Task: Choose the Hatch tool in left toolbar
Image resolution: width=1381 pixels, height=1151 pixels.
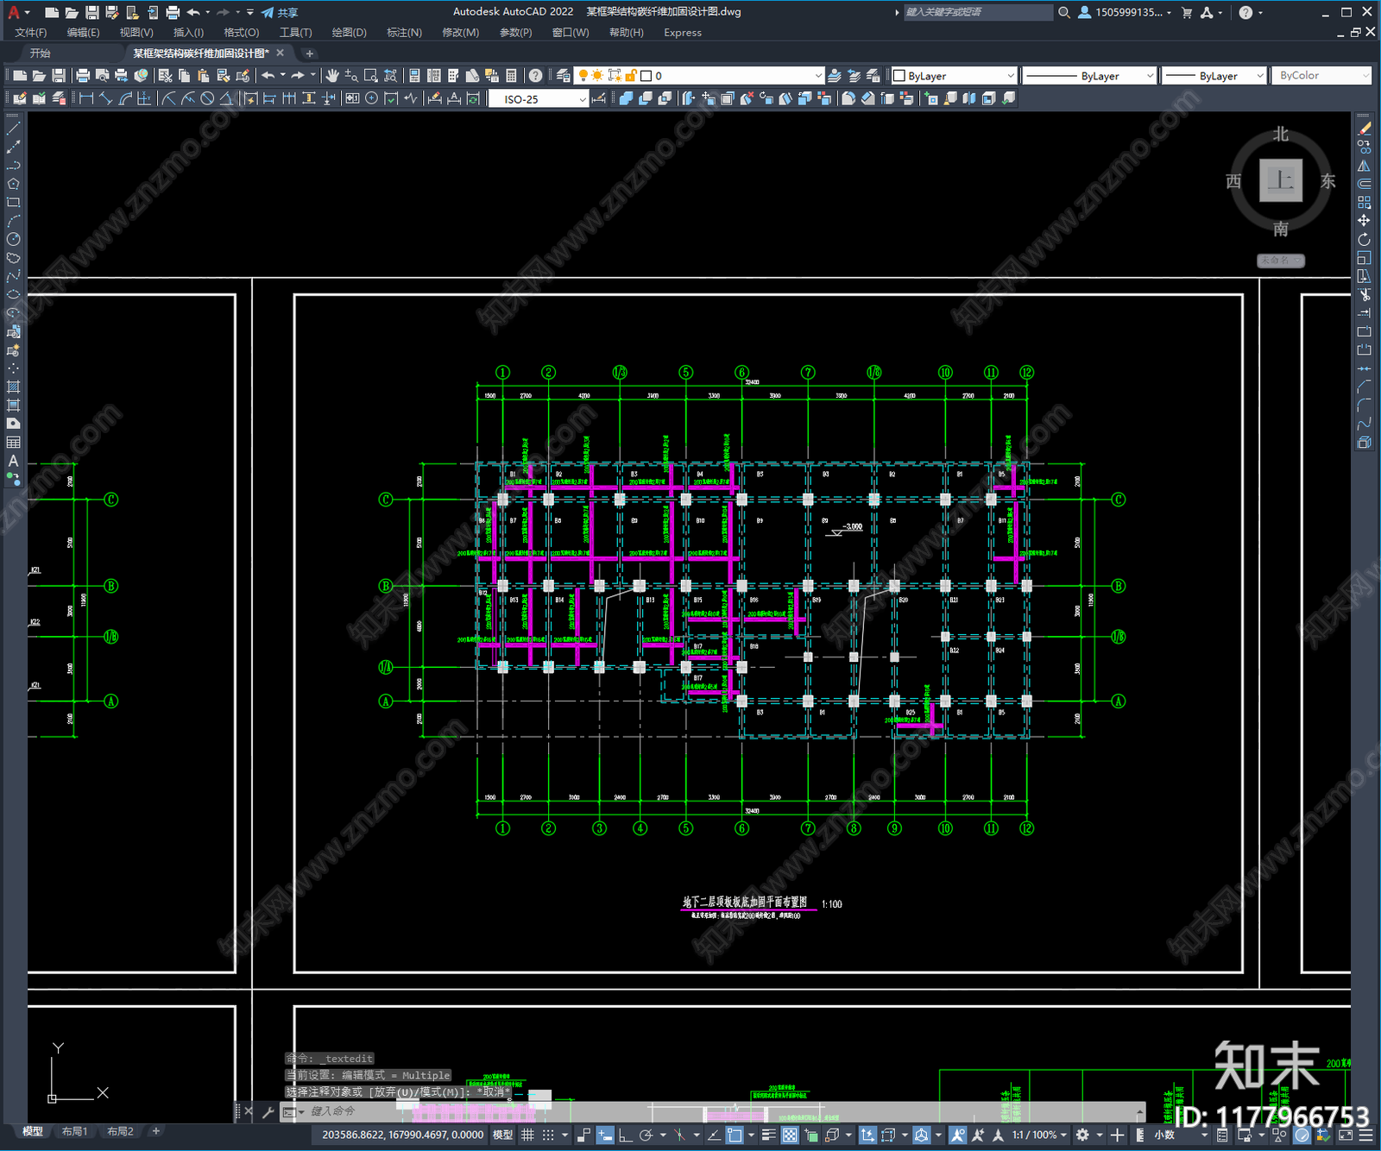Action: (13, 387)
